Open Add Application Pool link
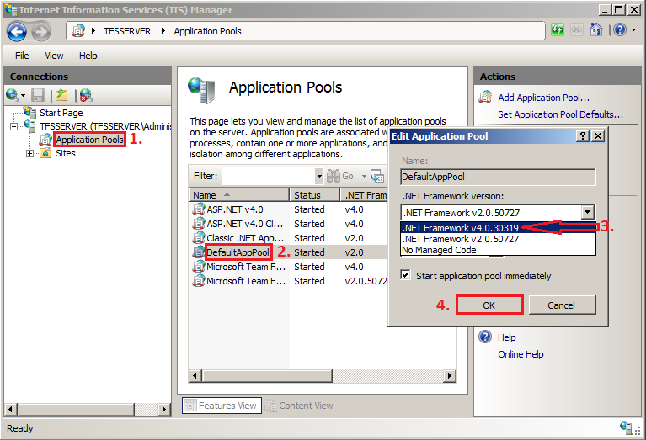The width and height of the screenshot is (646, 440). [x=543, y=98]
